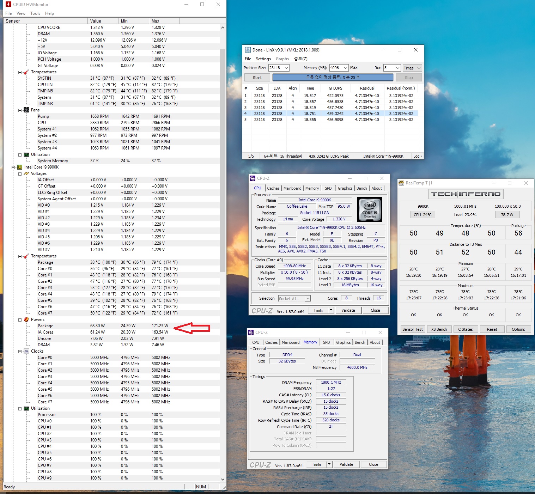The width and height of the screenshot is (535, 494).
Task: Switch to Bench tab in CPU-Z processor window
Action: point(361,188)
